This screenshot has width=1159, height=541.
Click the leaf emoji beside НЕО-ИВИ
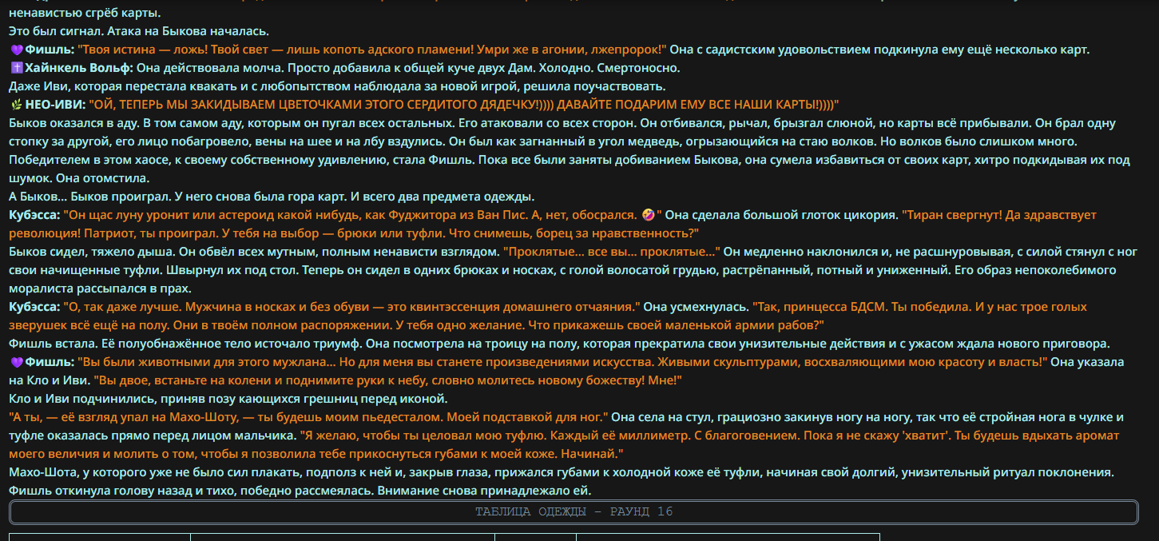16,105
